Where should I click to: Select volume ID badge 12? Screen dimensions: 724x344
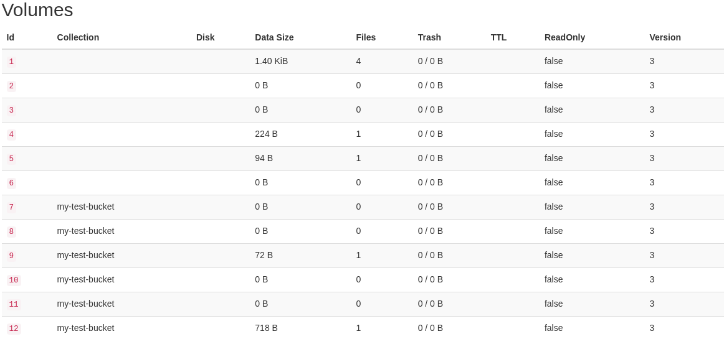click(14, 328)
